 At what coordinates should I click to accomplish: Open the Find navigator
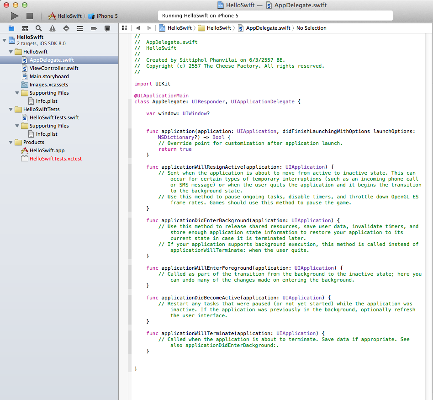[39, 28]
